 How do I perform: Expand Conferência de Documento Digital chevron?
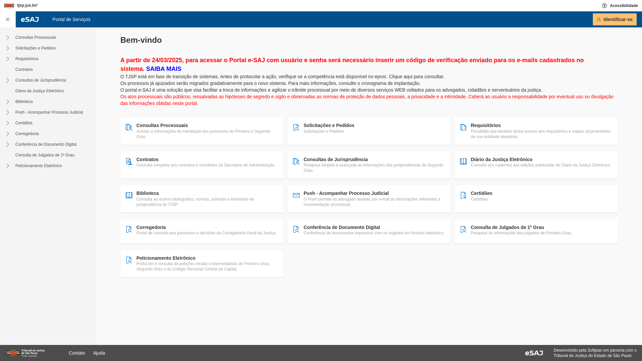pos(7,144)
